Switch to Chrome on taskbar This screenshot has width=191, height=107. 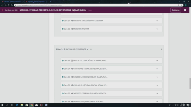[x=32, y=105]
